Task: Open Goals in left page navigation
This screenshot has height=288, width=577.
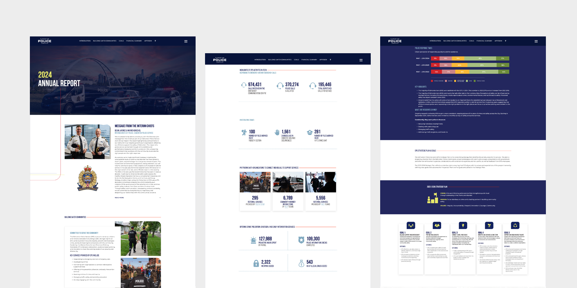Action: click(122, 41)
